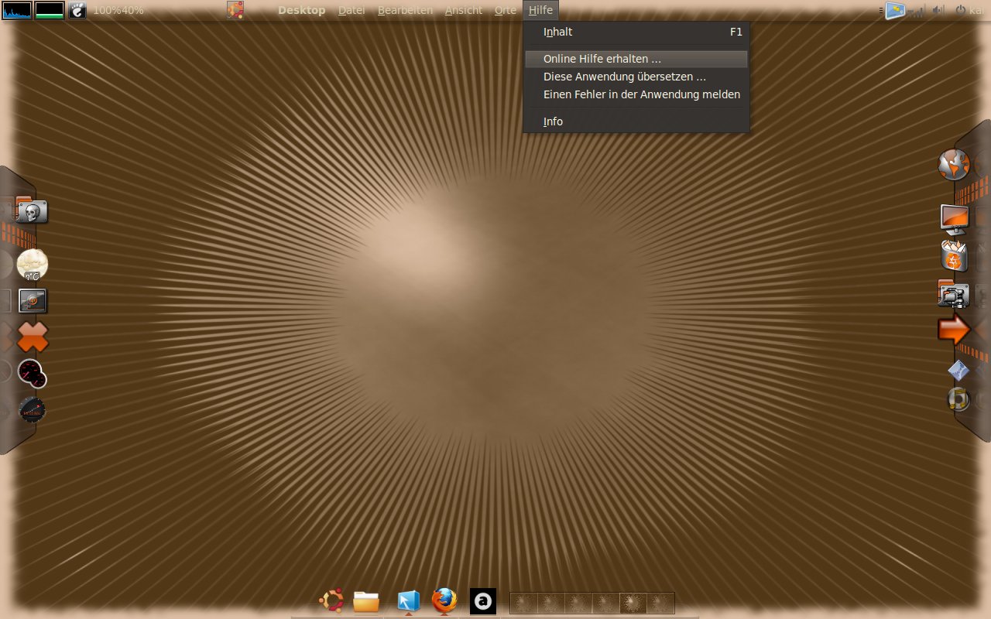
Task: Click the dark gauge icon at left dock bottom
Action: point(32,409)
